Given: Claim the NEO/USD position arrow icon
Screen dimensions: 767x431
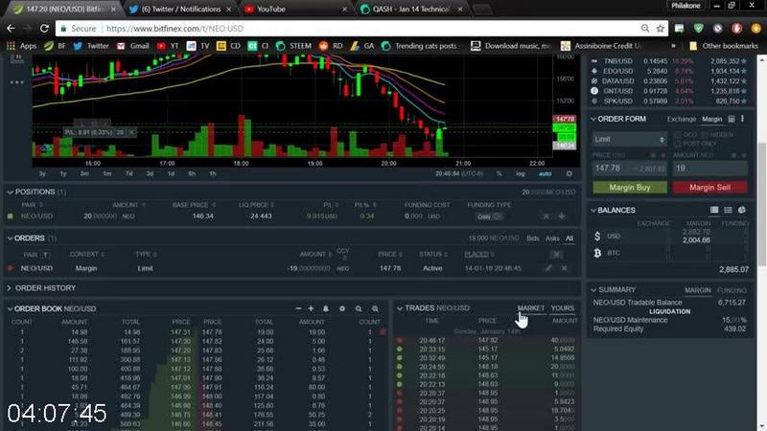Looking at the screenshot, I should point(562,216).
